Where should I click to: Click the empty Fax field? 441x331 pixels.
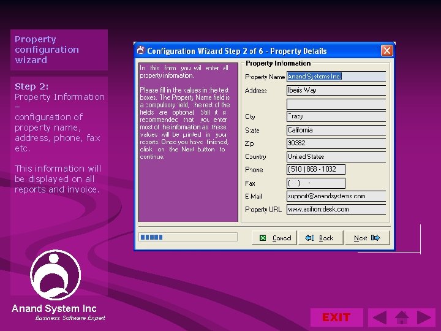pyautogui.click(x=316, y=183)
